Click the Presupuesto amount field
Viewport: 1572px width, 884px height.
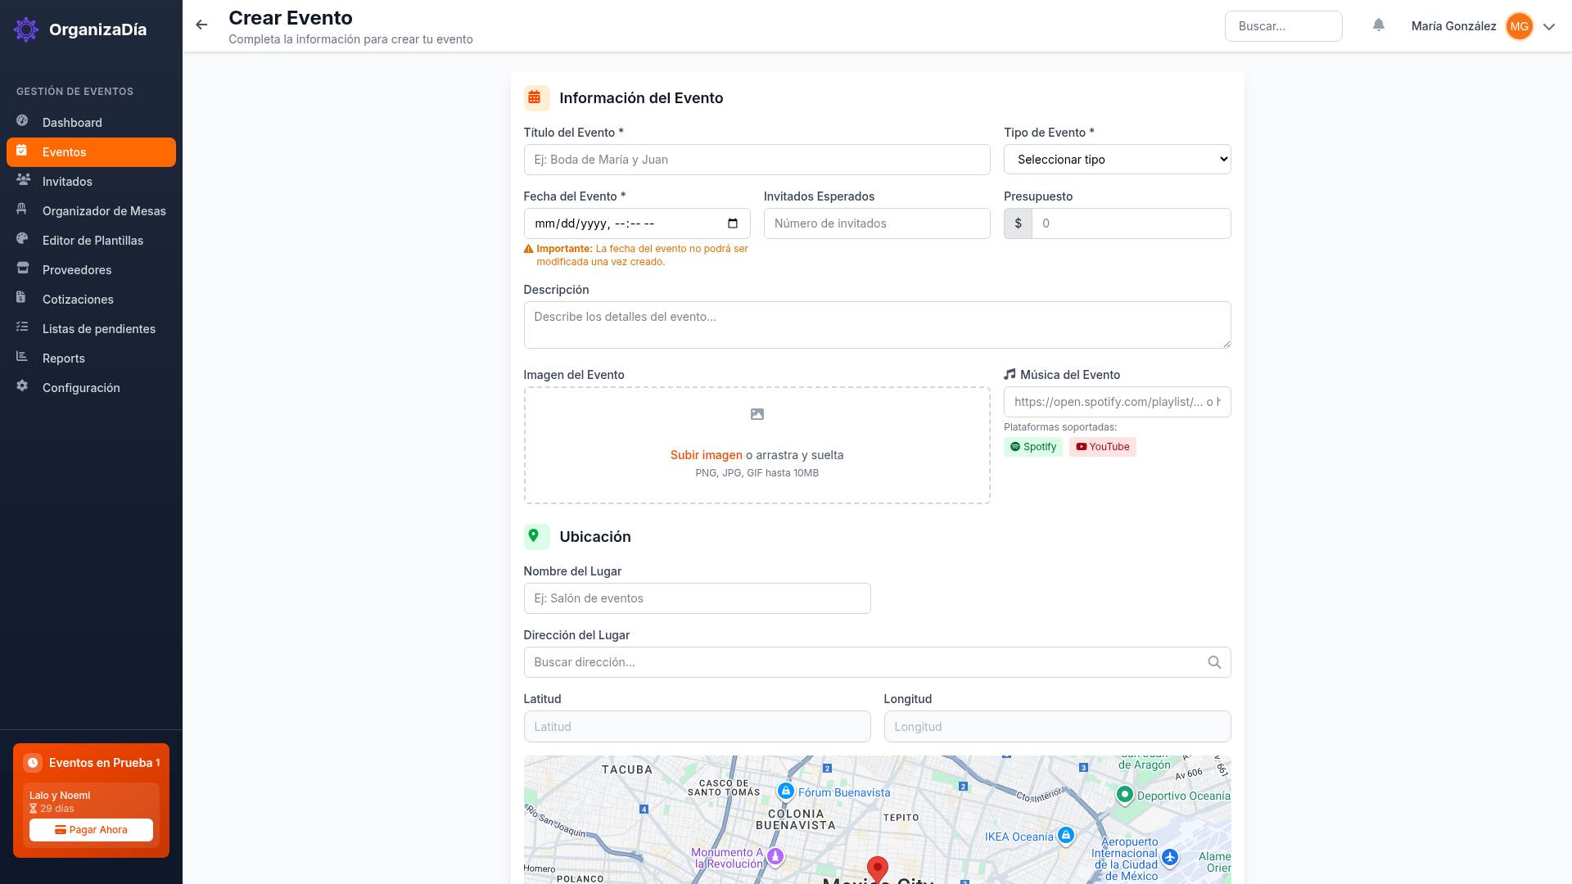(1130, 223)
